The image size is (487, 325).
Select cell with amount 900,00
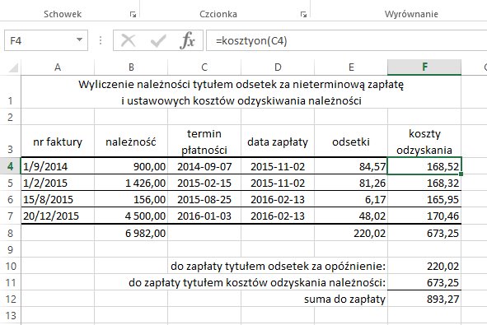point(131,166)
